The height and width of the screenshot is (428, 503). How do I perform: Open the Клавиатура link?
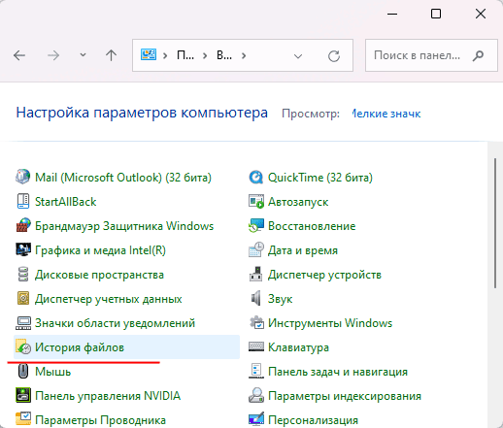click(298, 347)
